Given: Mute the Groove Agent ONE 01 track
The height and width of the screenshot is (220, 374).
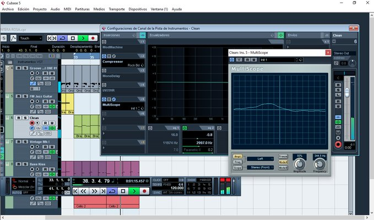Looking at the screenshot, I should (19, 68).
